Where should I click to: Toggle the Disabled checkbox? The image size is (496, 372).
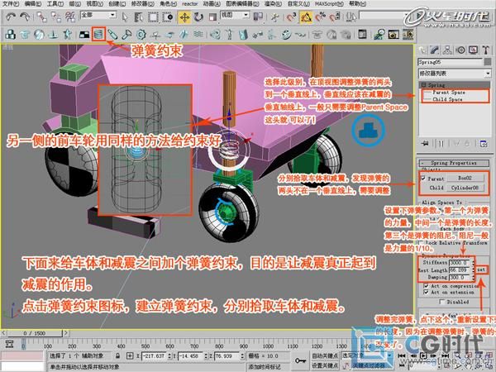[442, 302]
